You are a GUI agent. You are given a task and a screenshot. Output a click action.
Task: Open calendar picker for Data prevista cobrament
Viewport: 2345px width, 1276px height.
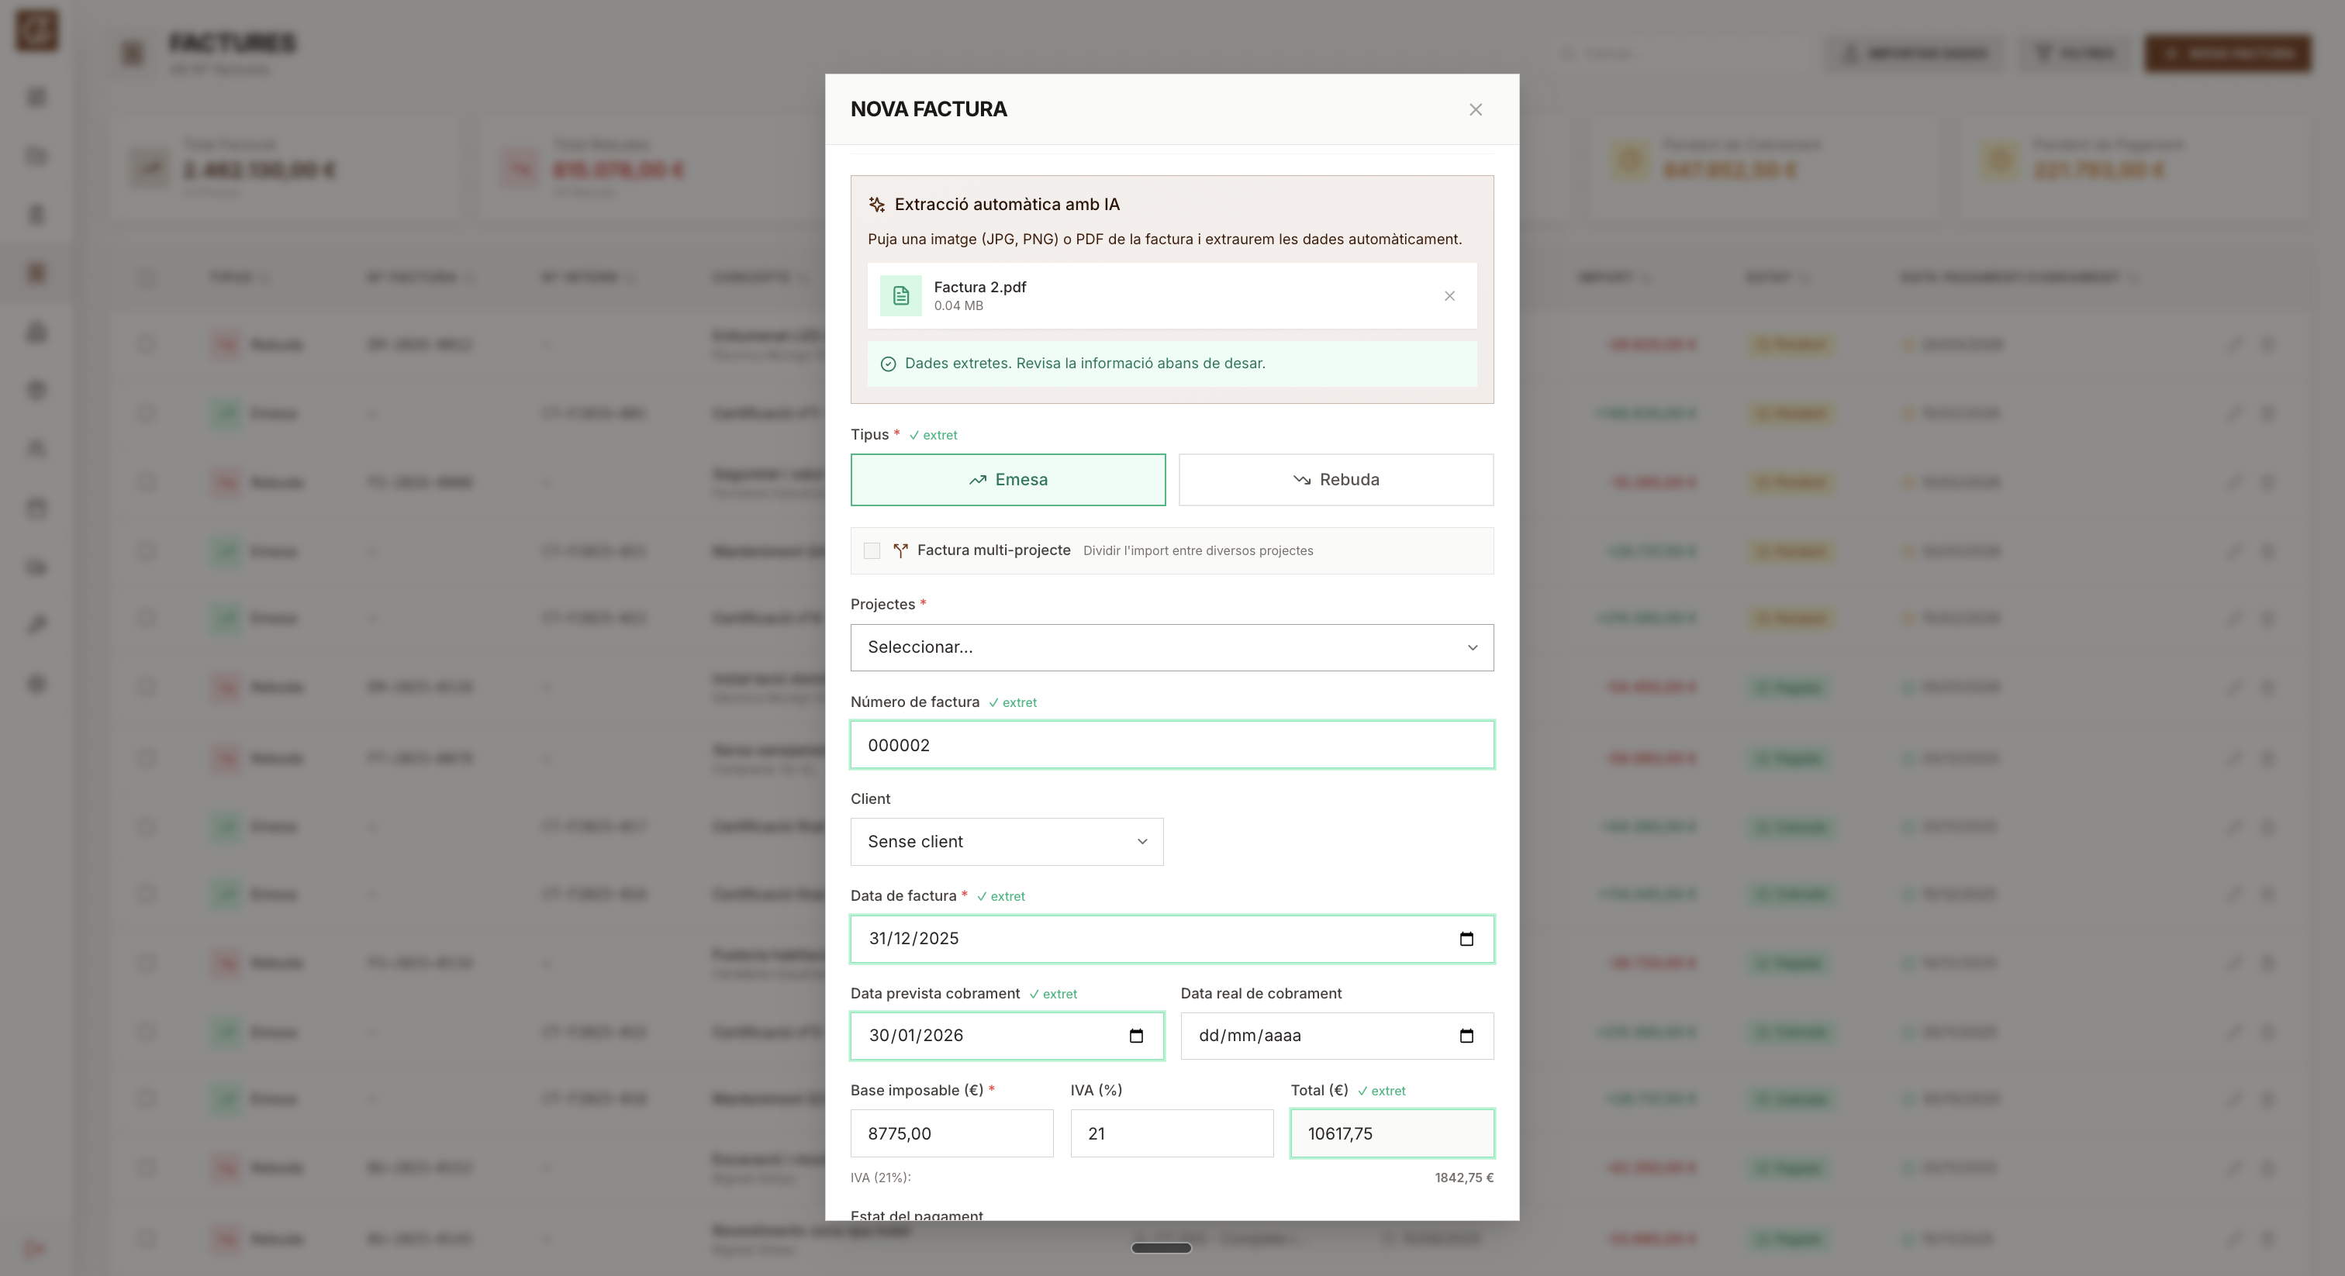pos(1135,1036)
